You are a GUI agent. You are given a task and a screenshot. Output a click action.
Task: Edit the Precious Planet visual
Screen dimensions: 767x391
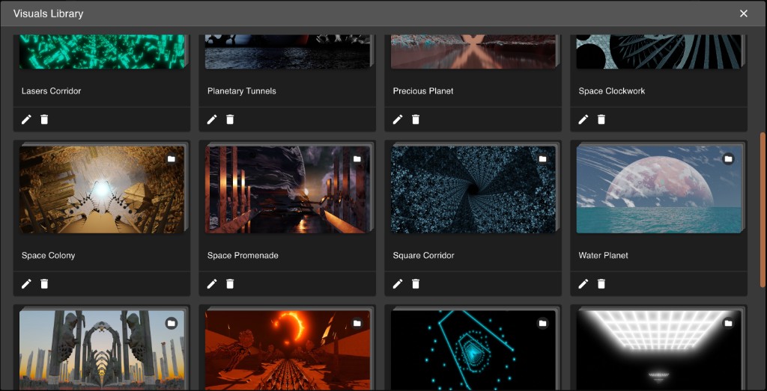click(398, 120)
